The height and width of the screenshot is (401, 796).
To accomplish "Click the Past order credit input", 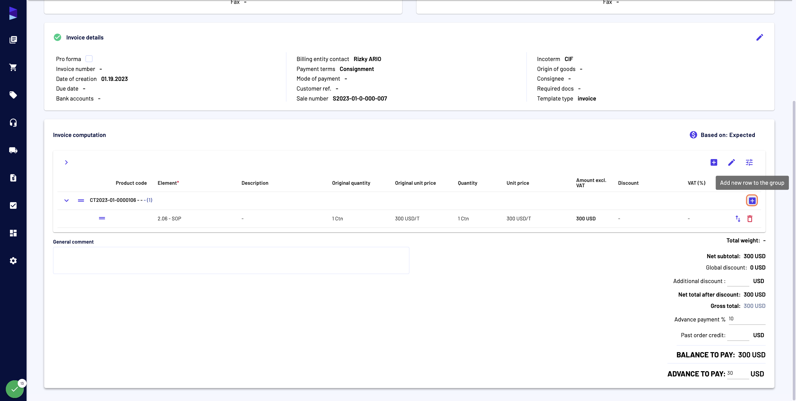I will click(738, 335).
